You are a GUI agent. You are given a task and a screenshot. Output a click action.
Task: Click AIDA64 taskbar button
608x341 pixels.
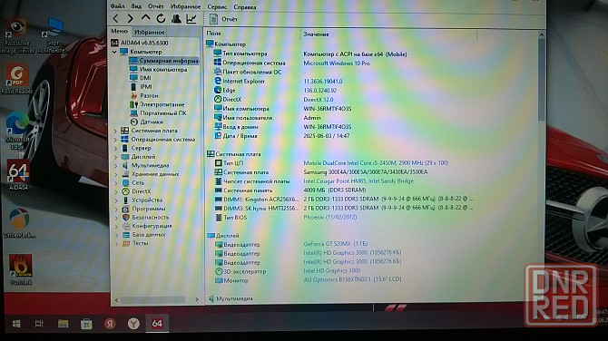(x=157, y=323)
